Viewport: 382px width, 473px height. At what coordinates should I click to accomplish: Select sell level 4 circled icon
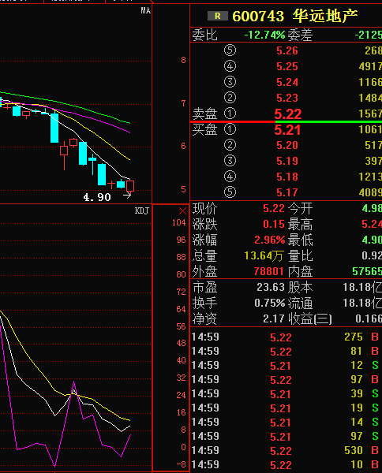(230, 66)
